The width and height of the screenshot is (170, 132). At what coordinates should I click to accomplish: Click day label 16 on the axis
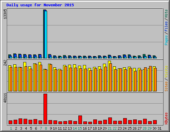click(x=85, y=128)
